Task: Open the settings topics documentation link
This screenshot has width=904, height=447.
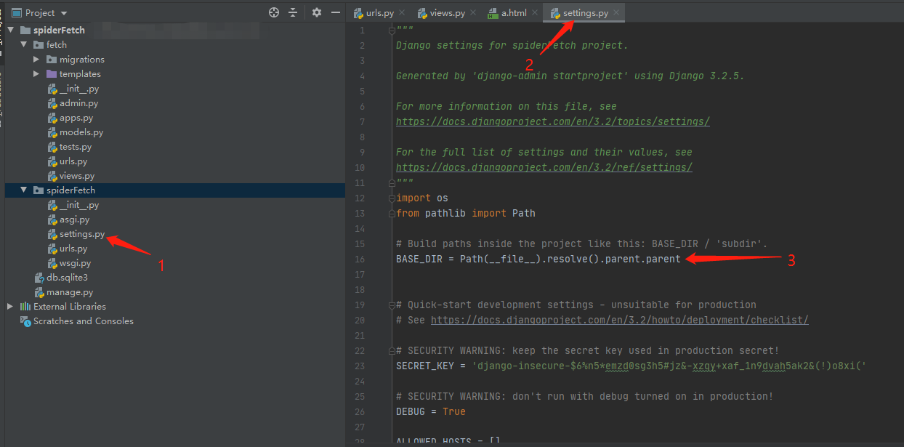Action: click(x=552, y=121)
